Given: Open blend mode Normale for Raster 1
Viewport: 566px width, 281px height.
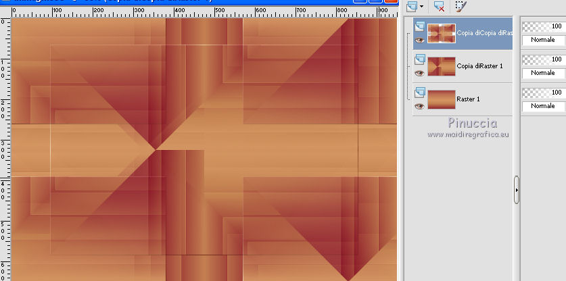Looking at the screenshot, I should tap(544, 106).
